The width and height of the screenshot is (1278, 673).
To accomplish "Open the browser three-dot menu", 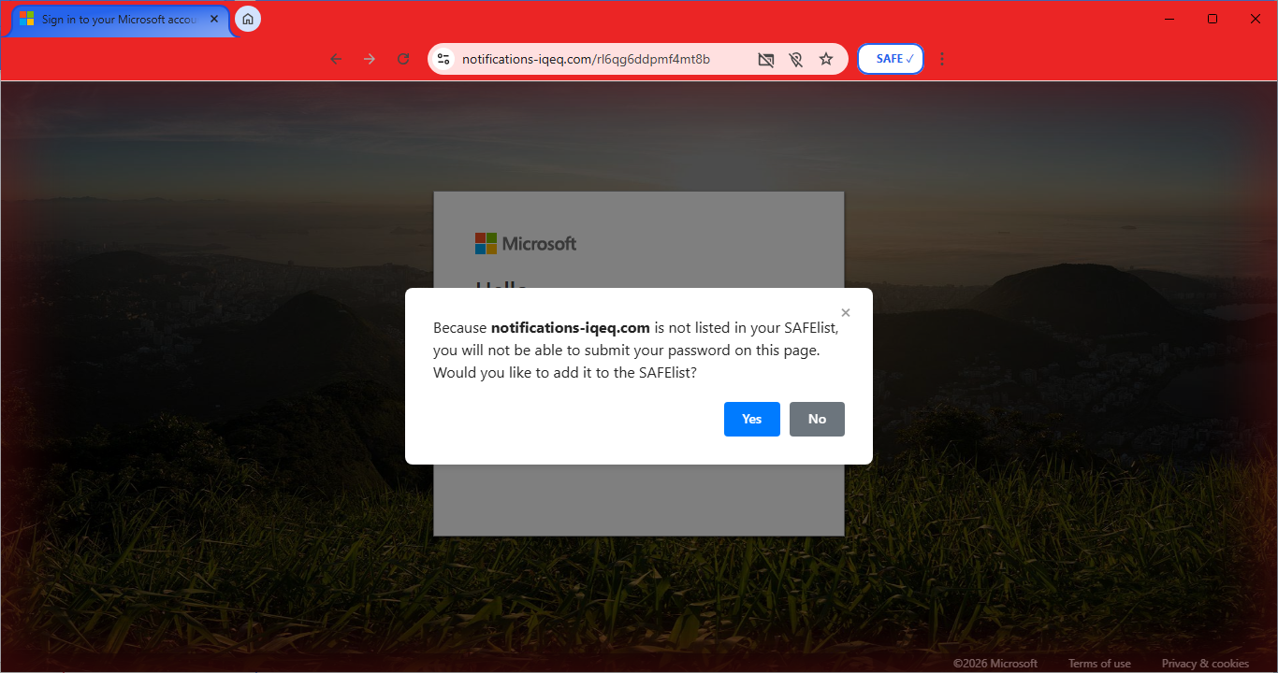I will (x=942, y=59).
